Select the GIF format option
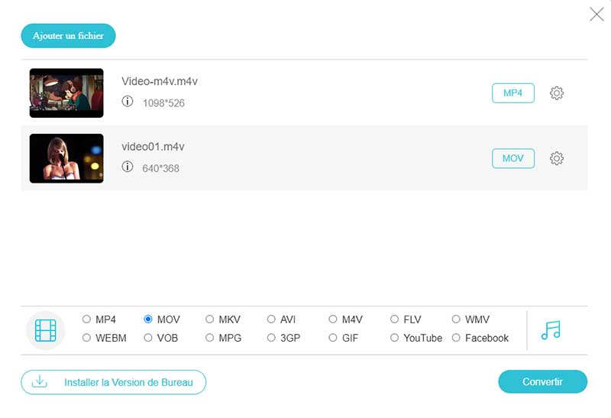This screenshot has width=611, height=418. tap(333, 338)
